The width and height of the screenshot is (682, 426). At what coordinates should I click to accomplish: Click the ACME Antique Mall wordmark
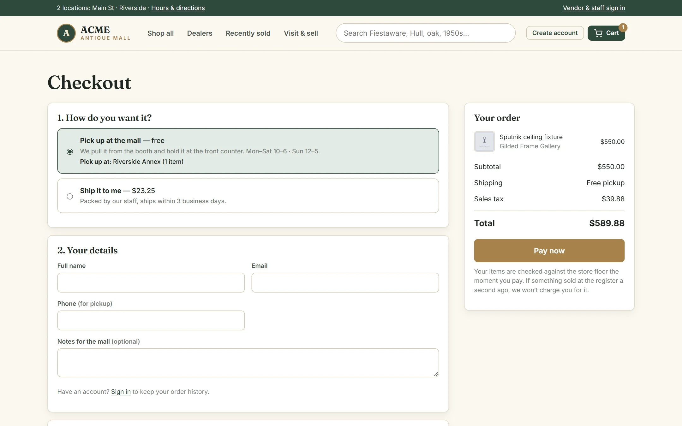click(105, 33)
